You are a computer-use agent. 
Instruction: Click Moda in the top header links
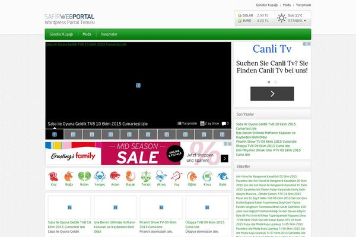[287, 5]
